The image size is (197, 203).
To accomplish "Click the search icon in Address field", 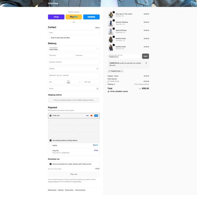I will tap(97, 69).
